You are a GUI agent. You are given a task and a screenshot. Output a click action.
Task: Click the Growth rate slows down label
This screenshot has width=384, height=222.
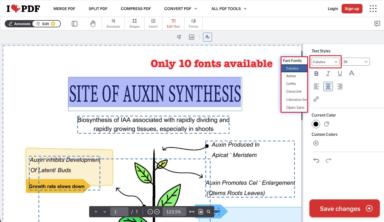[x=57, y=186]
